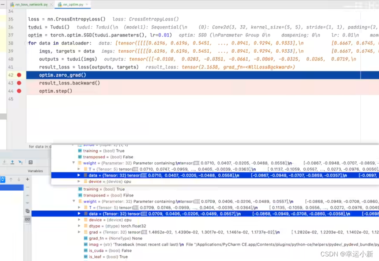Click 'outputs = tudui(imgs)' code line
379x261 pixels.
click(68, 59)
